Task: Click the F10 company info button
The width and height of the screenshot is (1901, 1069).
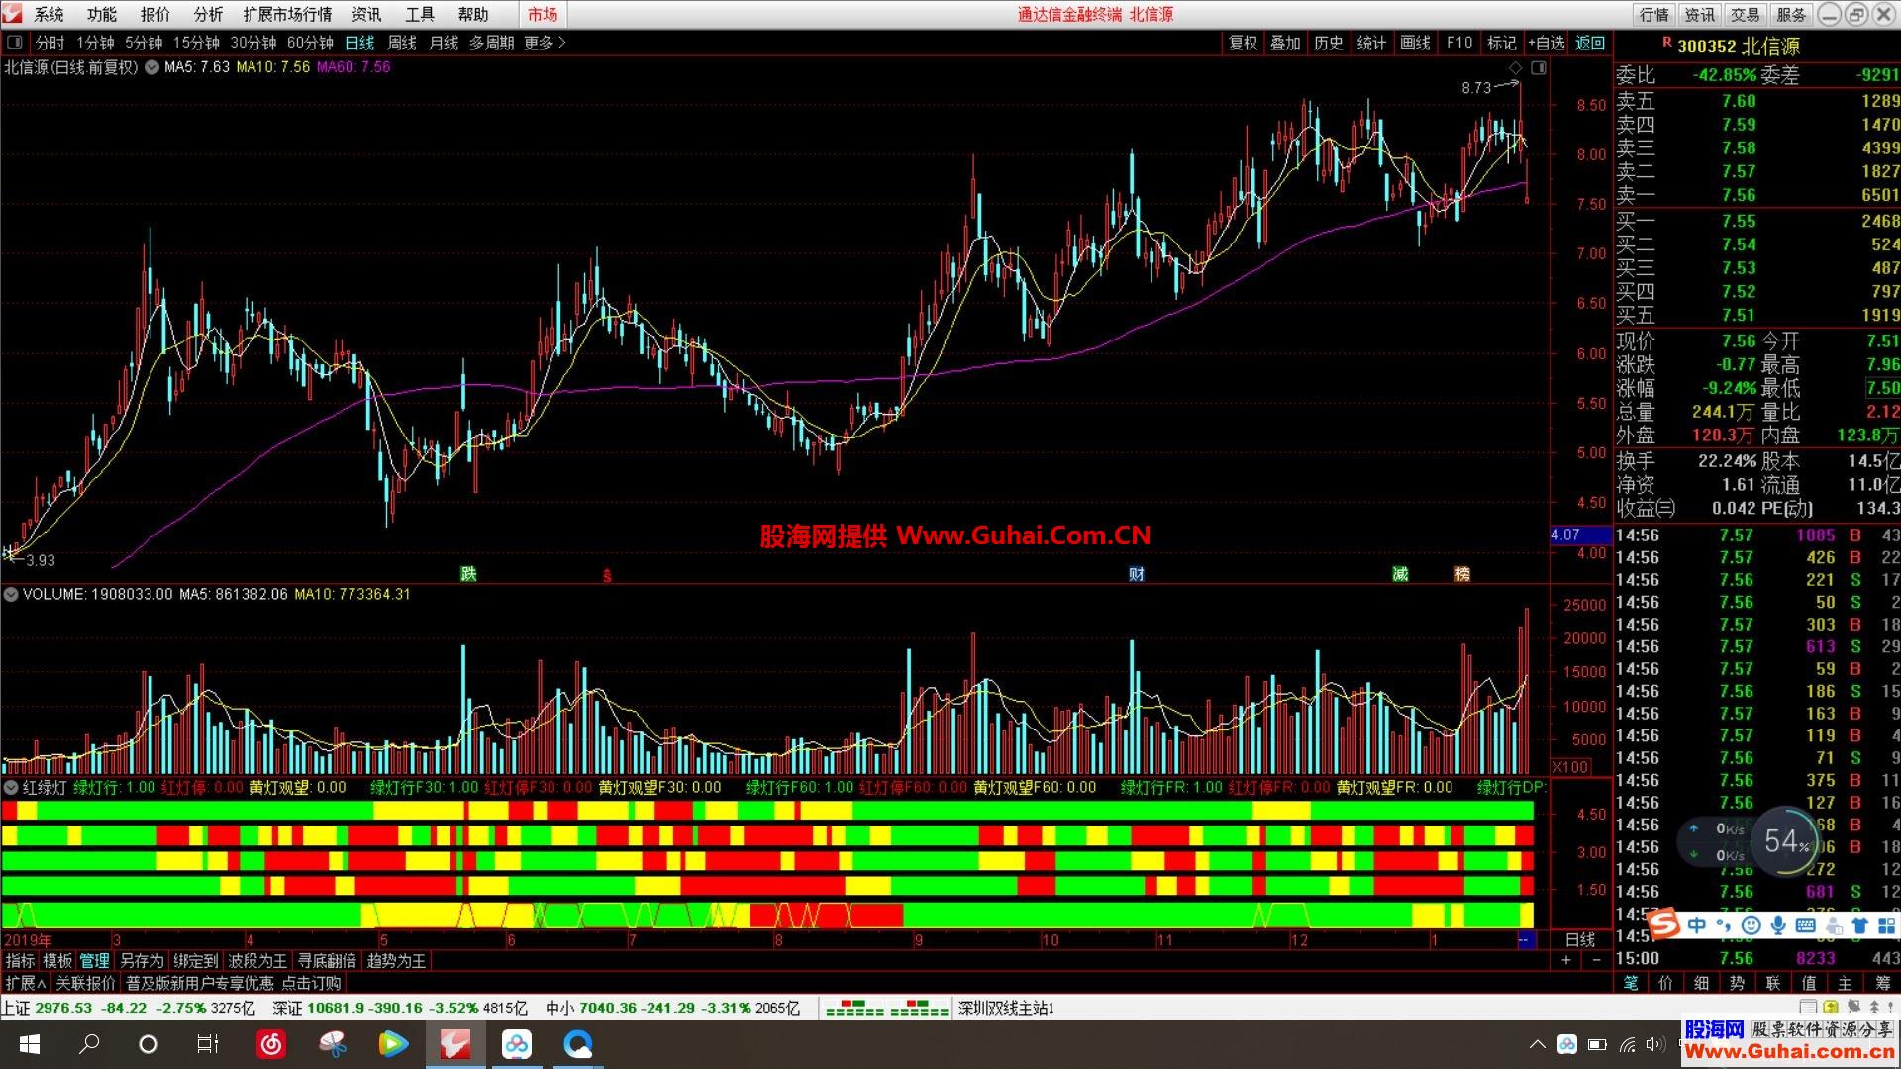Action: 1458,43
